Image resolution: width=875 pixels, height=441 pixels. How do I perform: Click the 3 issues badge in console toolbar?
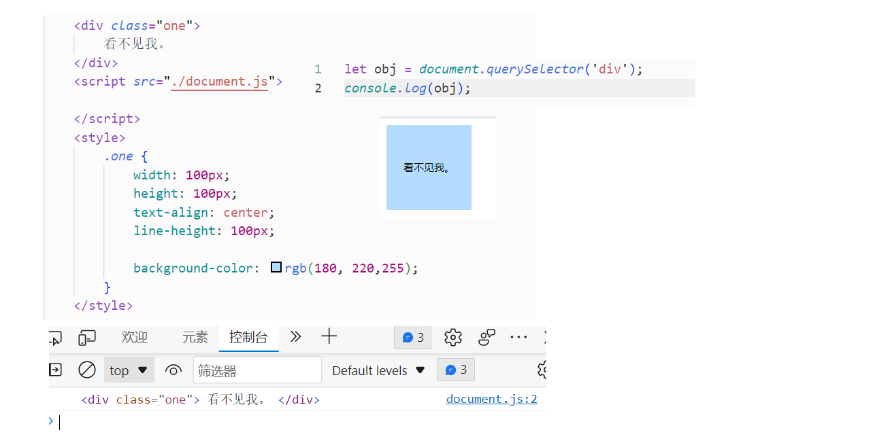pyautogui.click(x=456, y=370)
